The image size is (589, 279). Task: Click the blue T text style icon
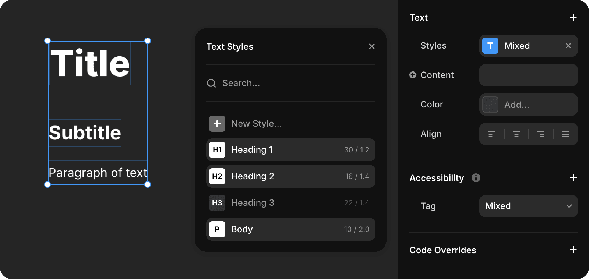pos(490,46)
